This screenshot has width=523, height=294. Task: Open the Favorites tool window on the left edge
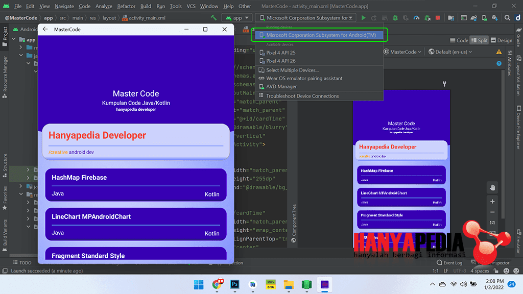point(5,198)
